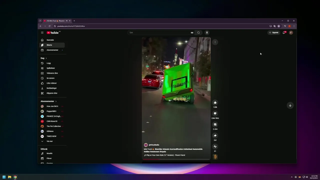
Task: Open the @KilozMedia channel
Action: click(x=154, y=145)
